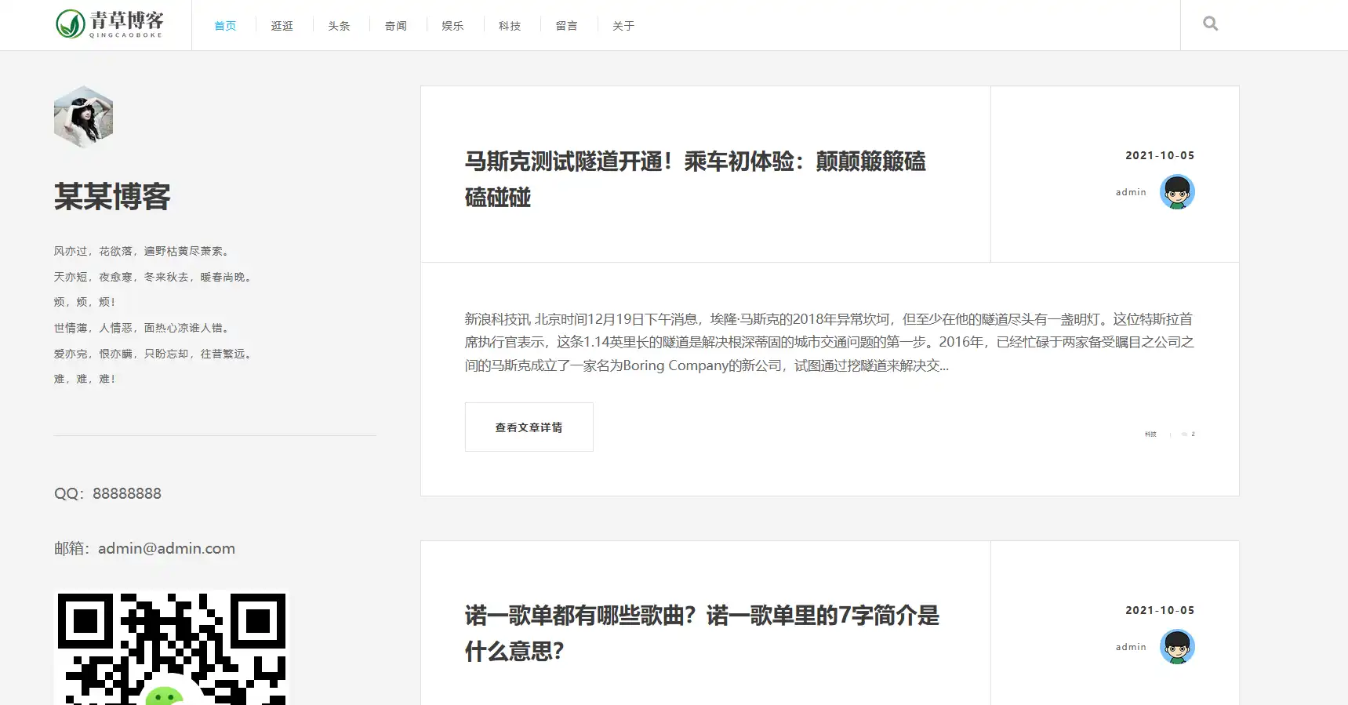1348x705 pixels.
Task: Click the 科技 category tag under the 马斯克 post
Action: [1150, 434]
